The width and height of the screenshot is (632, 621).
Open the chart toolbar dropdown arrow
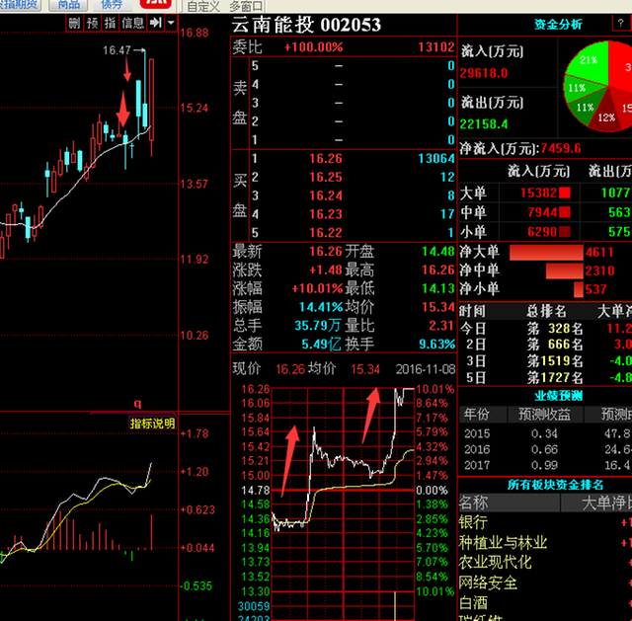pyautogui.click(x=172, y=23)
